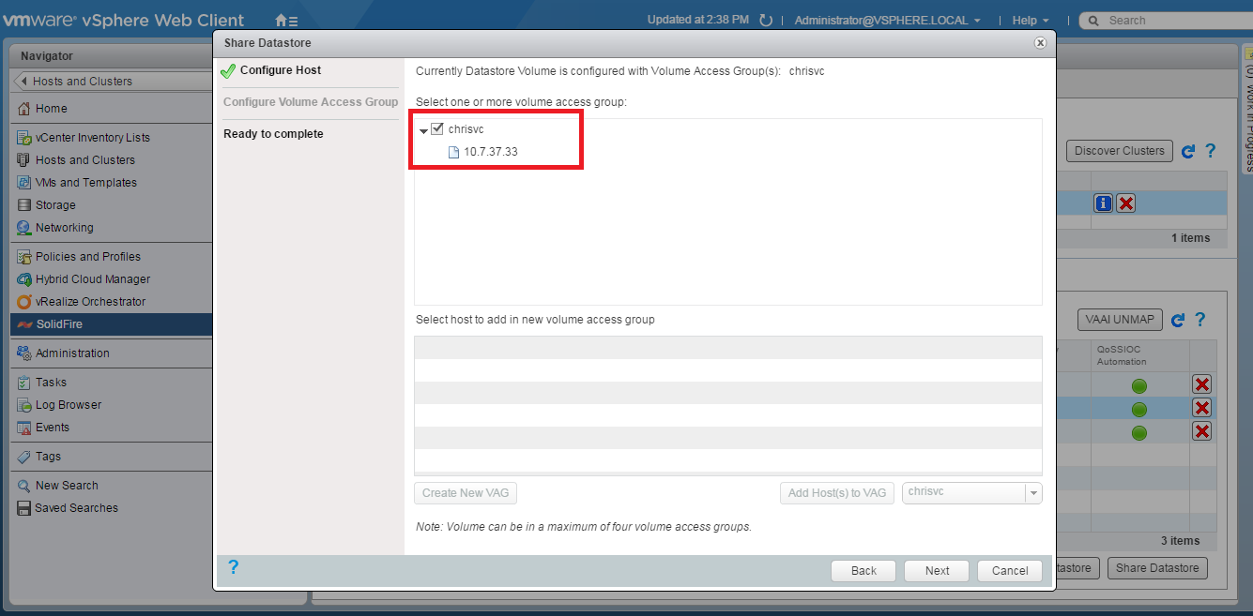Click the Create New VAG button
Screen dimensions: 1253x616
pos(466,493)
